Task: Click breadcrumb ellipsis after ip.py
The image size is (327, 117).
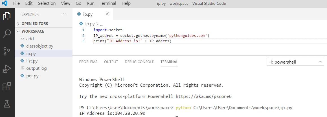Action: pyautogui.click(x=102, y=24)
